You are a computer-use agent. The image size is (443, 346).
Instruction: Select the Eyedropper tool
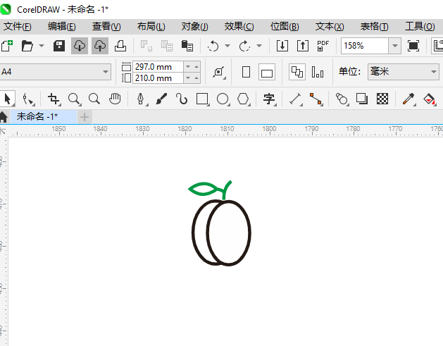(x=408, y=99)
